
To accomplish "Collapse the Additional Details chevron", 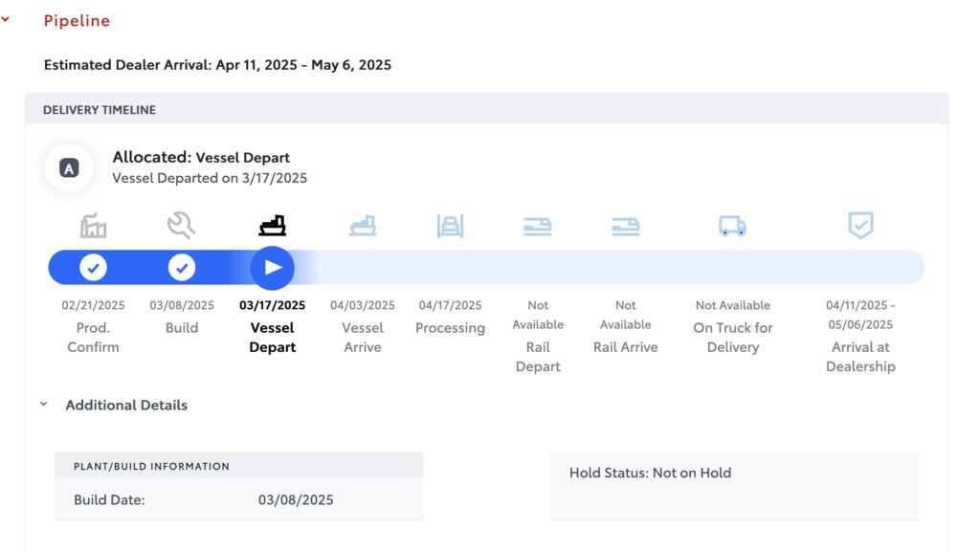I will click(44, 404).
